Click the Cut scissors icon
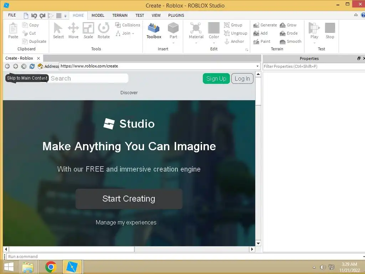 (25, 33)
